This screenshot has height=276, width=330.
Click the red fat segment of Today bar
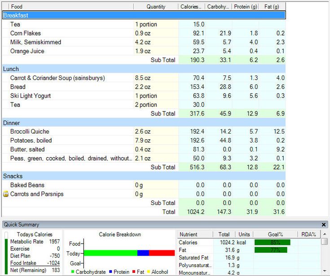[x=162, y=253]
